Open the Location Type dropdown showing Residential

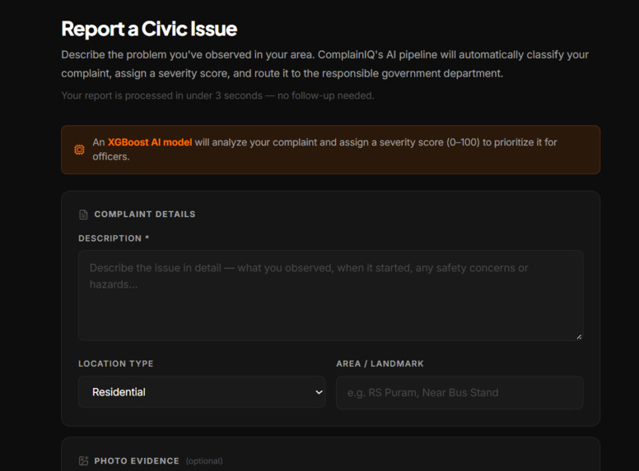click(x=202, y=392)
